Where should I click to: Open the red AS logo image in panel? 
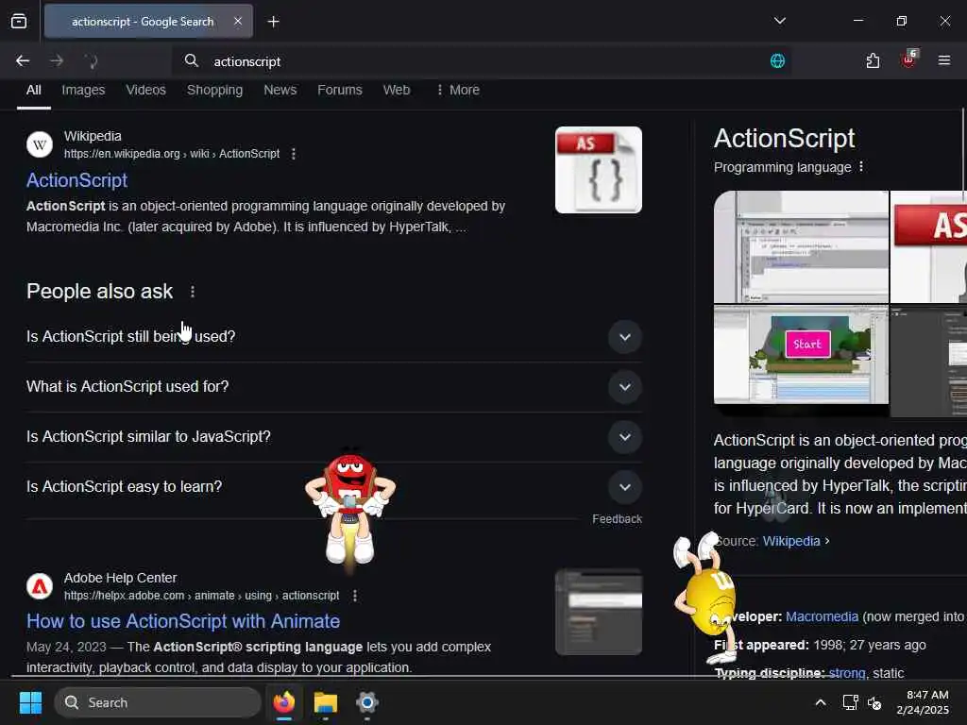[929, 246]
